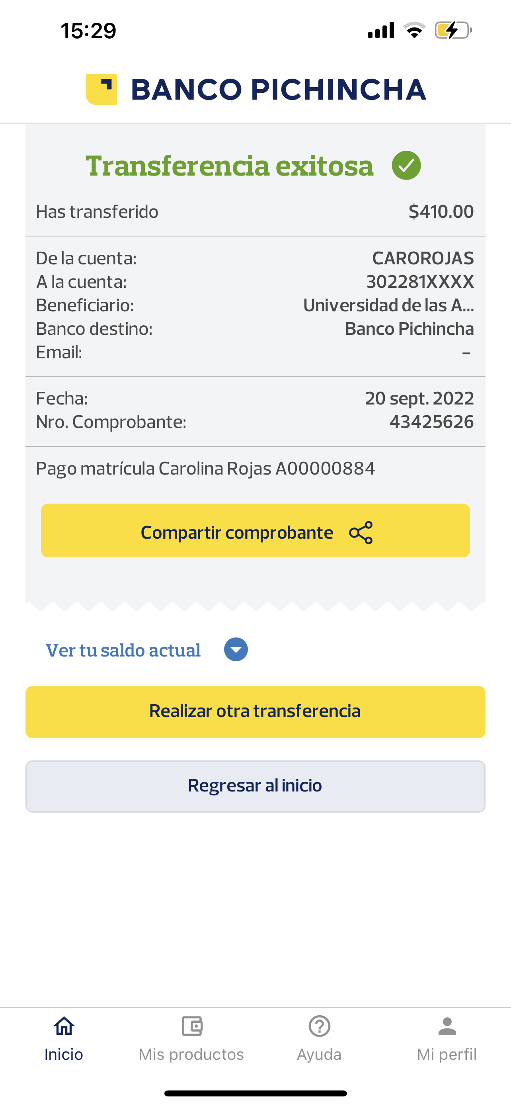Tap the Mis productos wallet icon

tap(192, 1026)
